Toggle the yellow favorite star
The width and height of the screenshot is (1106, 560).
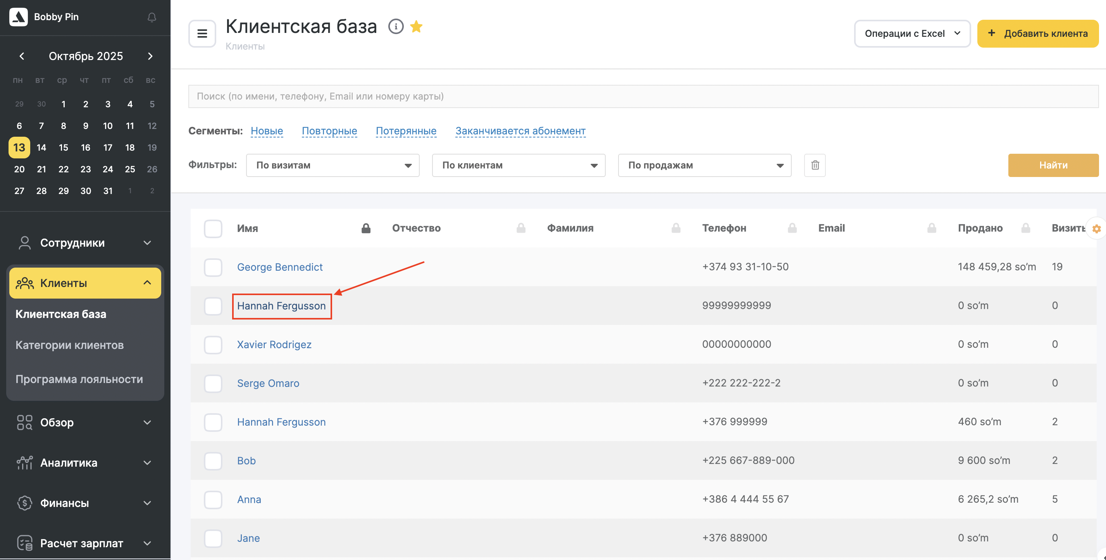pyautogui.click(x=416, y=27)
